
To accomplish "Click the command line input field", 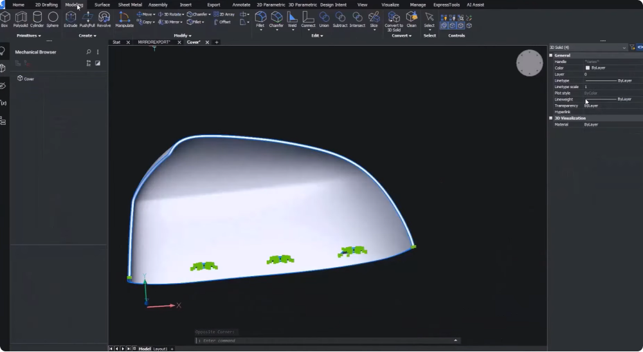I will pyautogui.click(x=327, y=340).
